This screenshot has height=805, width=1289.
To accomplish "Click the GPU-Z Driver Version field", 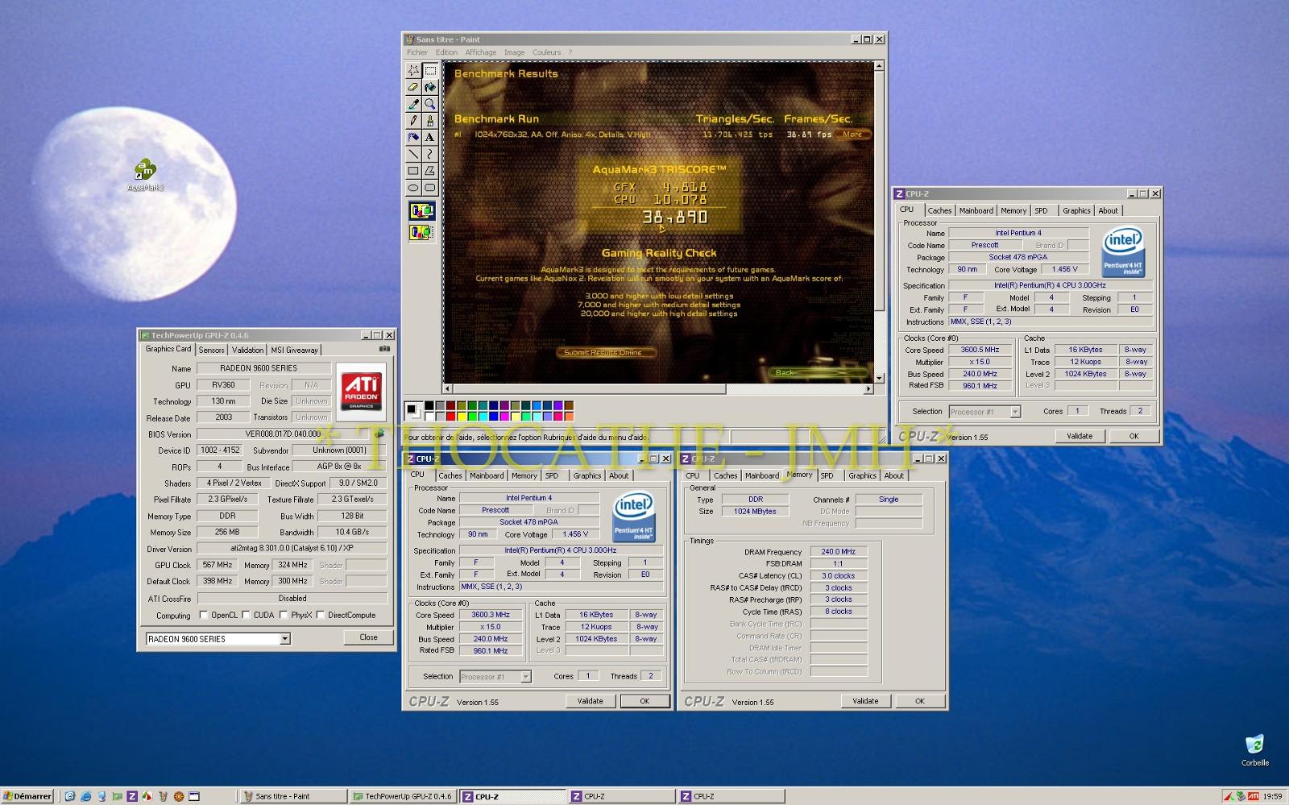I will pos(292,549).
